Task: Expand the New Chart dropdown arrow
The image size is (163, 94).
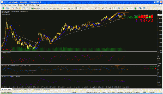Action: (5, 8)
